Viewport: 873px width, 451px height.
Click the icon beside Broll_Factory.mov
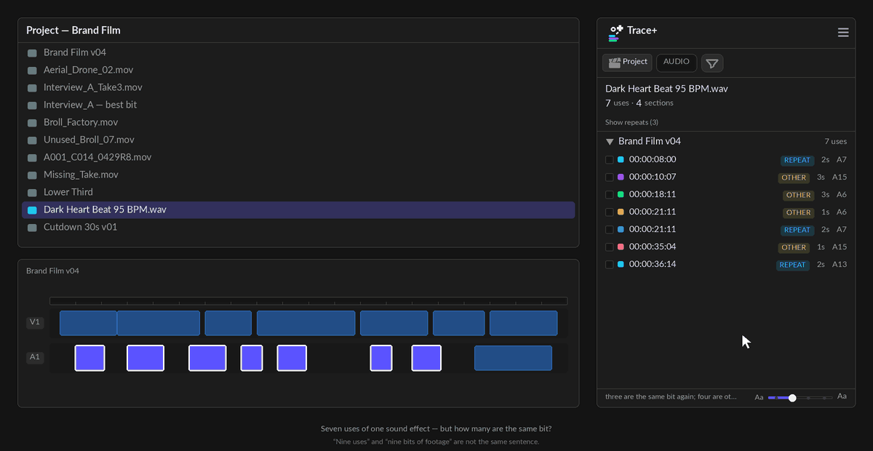[x=32, y=123]
